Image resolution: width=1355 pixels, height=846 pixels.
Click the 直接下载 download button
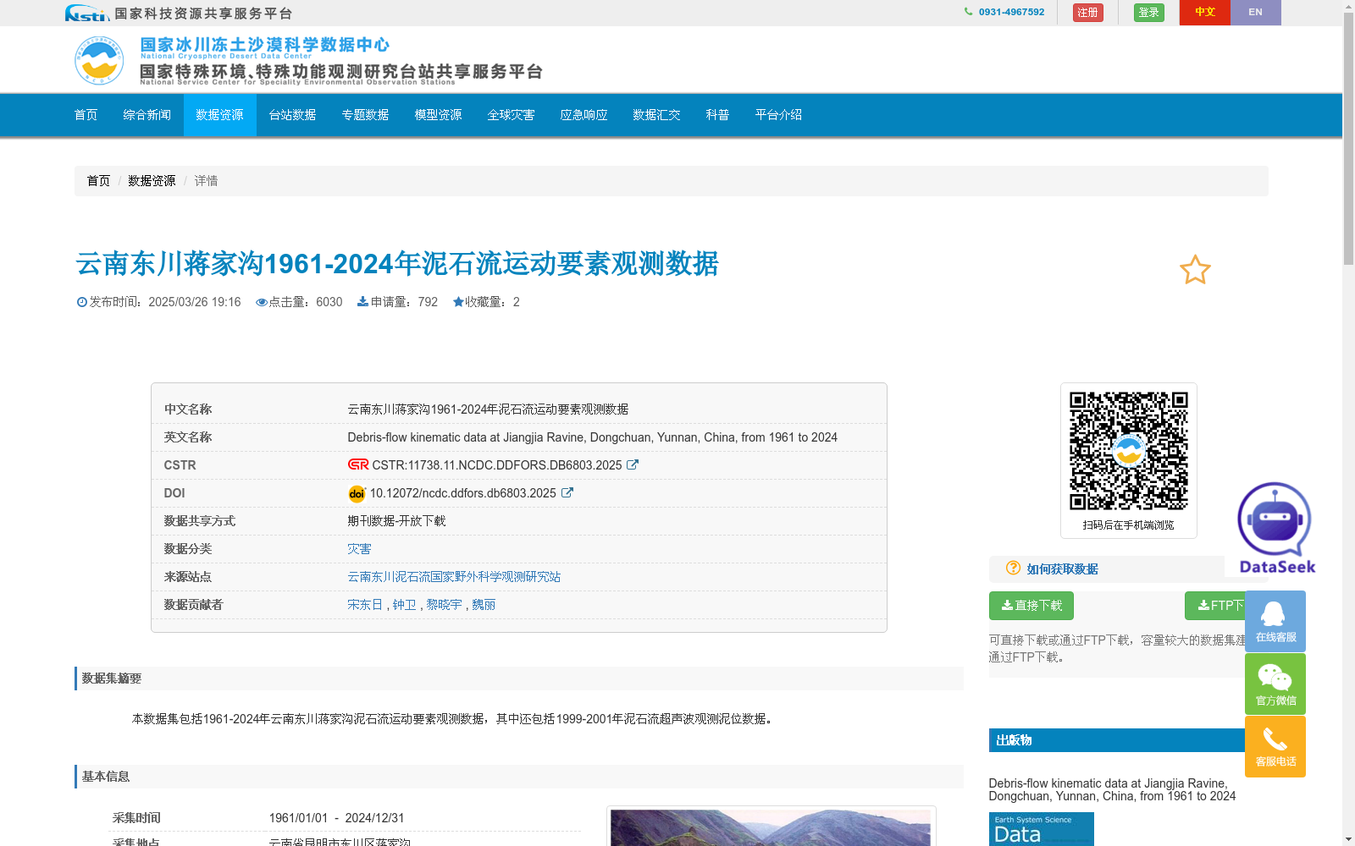pyautogui.click(x=1031, y=606)
